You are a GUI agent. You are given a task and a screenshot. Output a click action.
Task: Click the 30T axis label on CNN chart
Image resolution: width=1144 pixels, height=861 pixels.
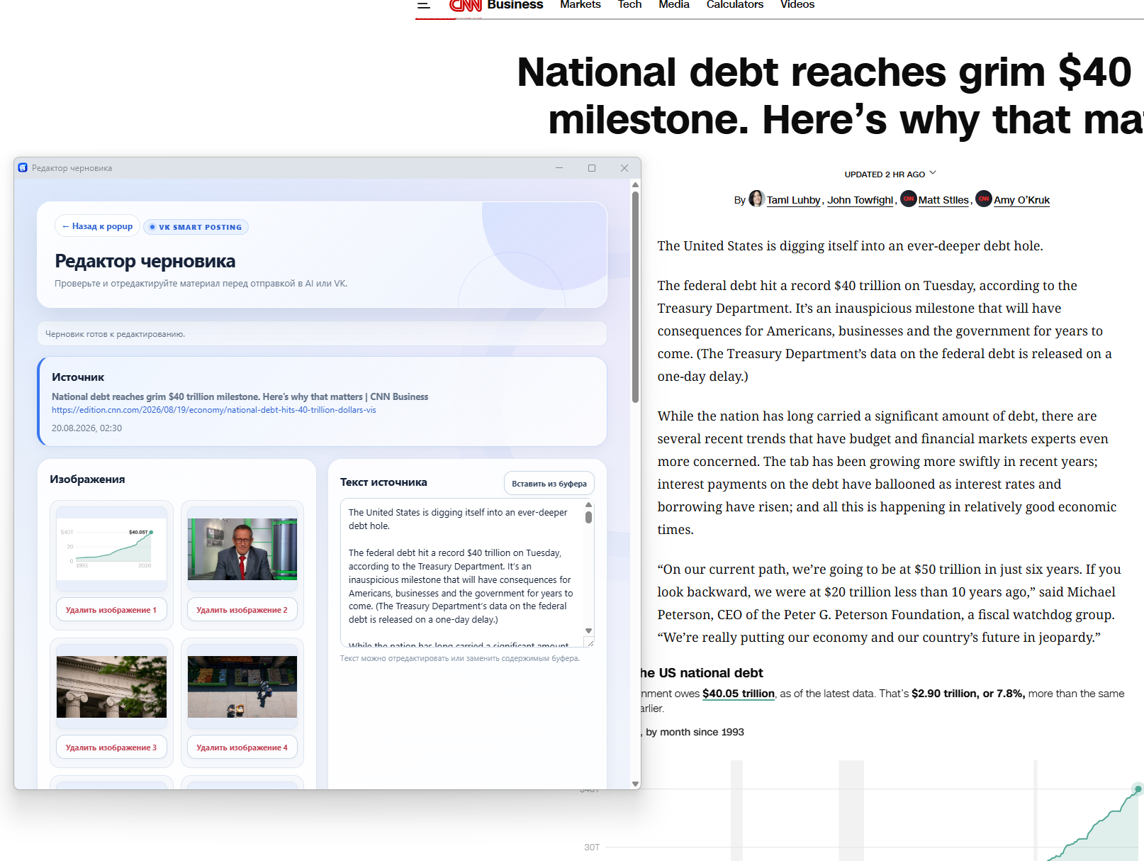pos(592,848)
